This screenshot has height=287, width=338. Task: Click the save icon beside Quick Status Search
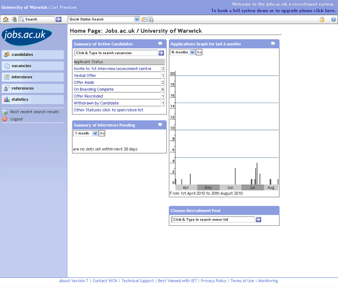click(x=150, y=19)
